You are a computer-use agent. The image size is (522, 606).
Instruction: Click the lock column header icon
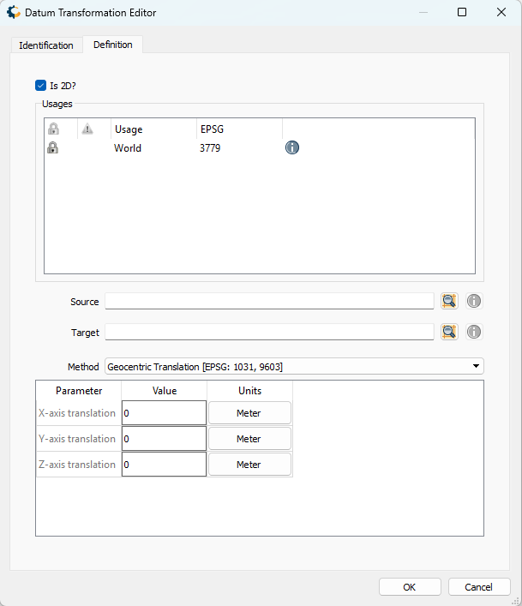click(x=53, y=129)
